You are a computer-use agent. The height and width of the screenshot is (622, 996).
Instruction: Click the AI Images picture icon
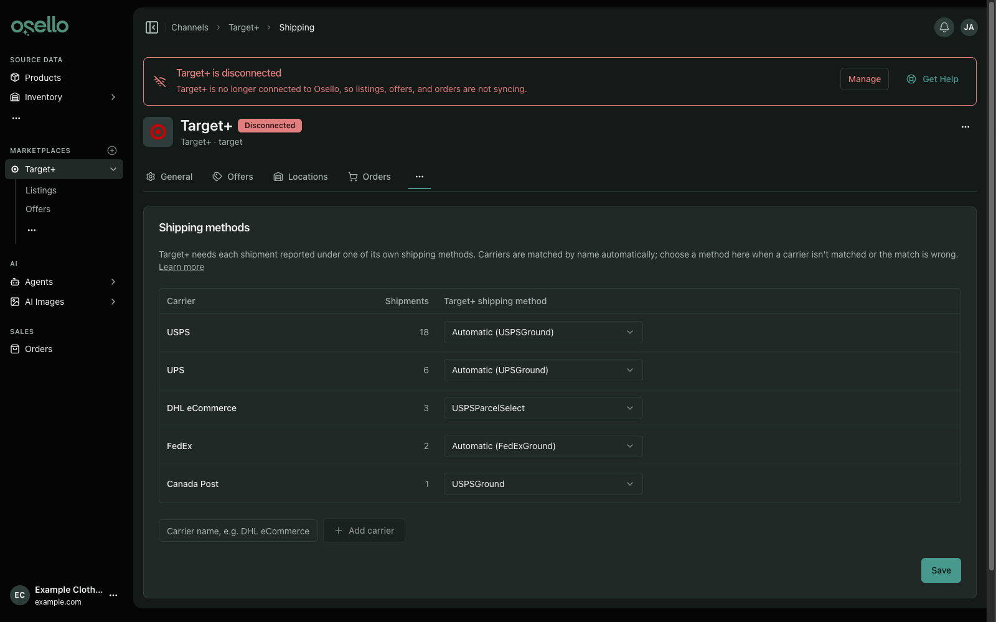point(15,302)
